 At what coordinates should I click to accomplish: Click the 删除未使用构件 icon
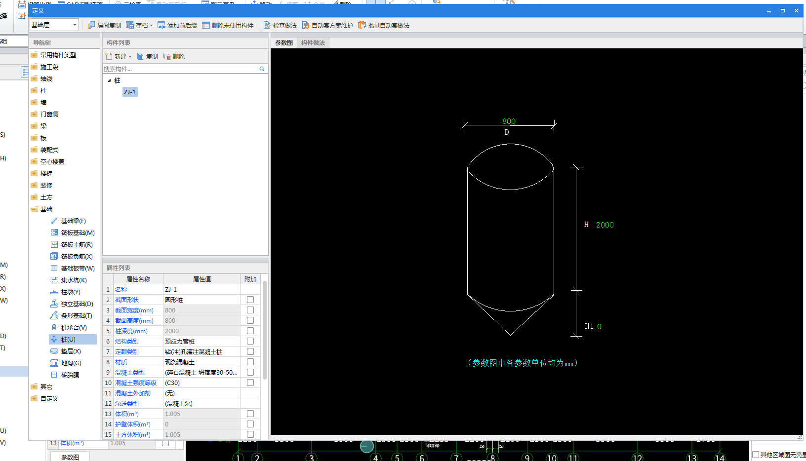tap(206, 25)
